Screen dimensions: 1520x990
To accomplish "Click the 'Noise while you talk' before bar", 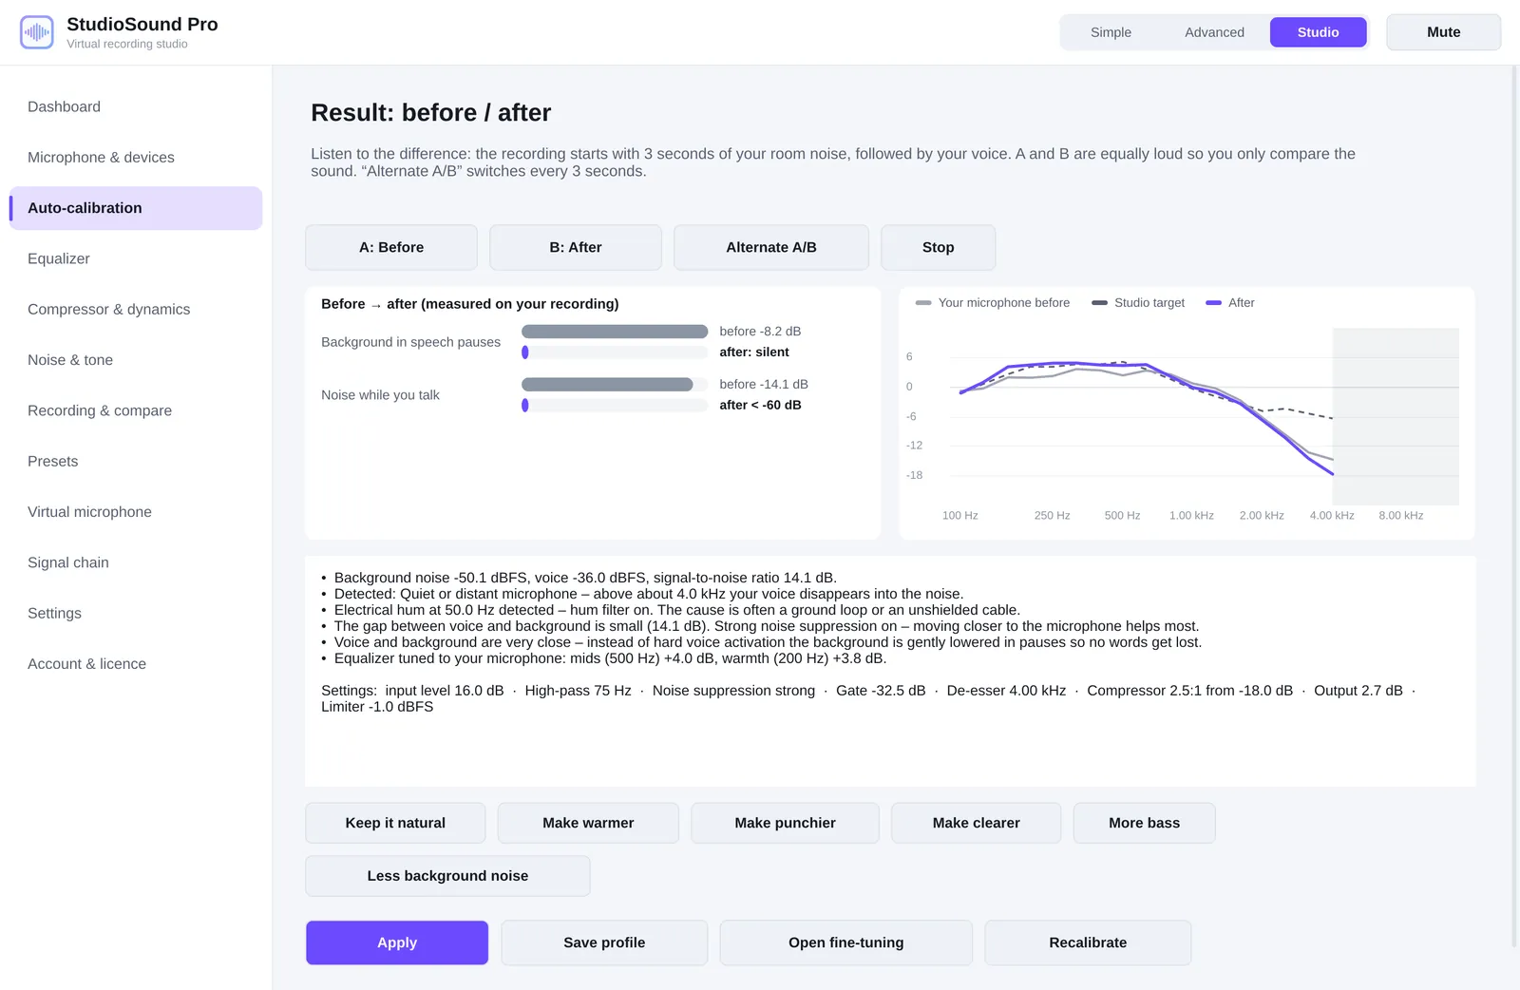I will [x=607, y=385].
